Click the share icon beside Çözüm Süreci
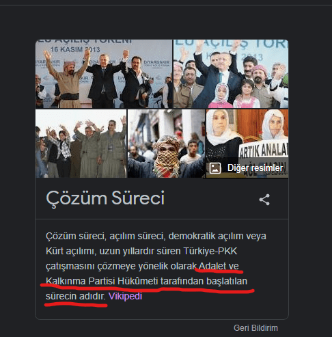This screenshot has height=337, width=332. coord(264,200)
